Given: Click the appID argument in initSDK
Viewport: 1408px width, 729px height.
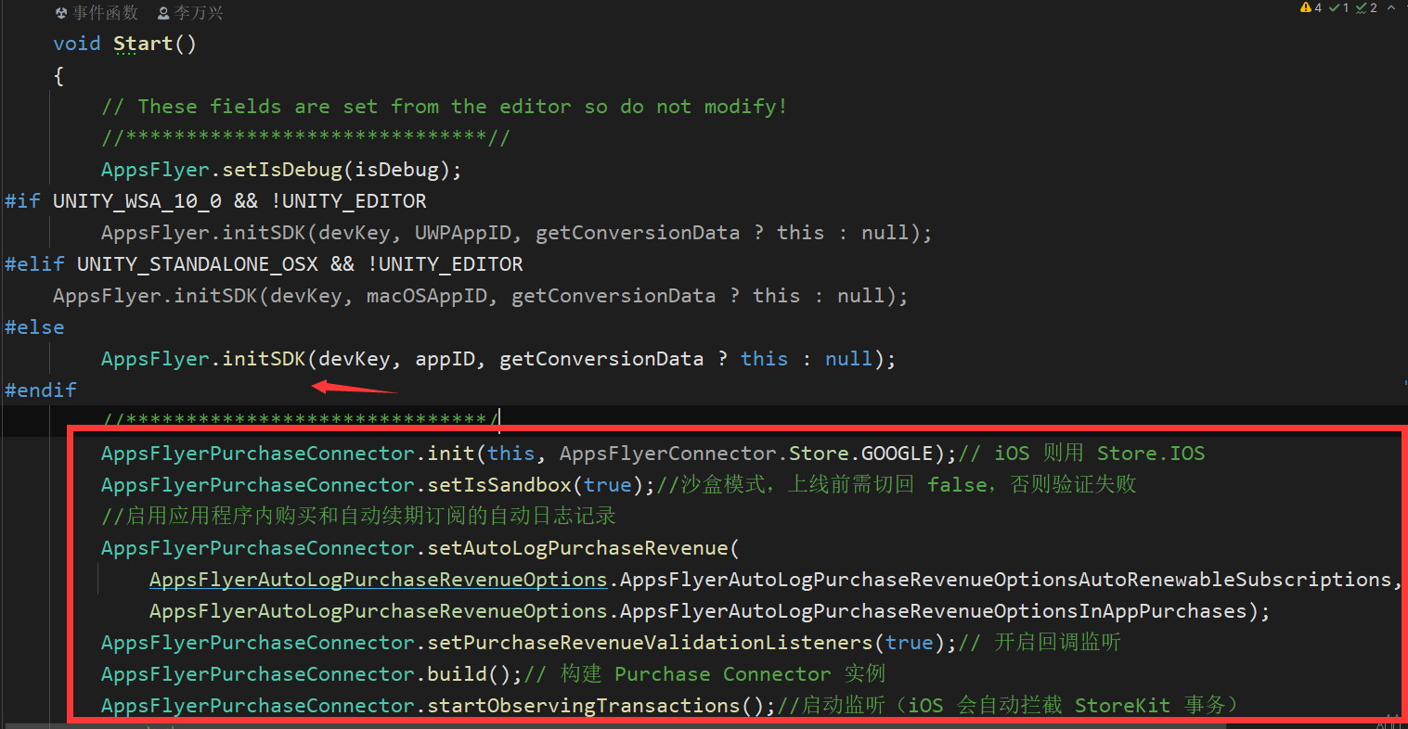Looking at the screenshot, I should tap(445, 359).
